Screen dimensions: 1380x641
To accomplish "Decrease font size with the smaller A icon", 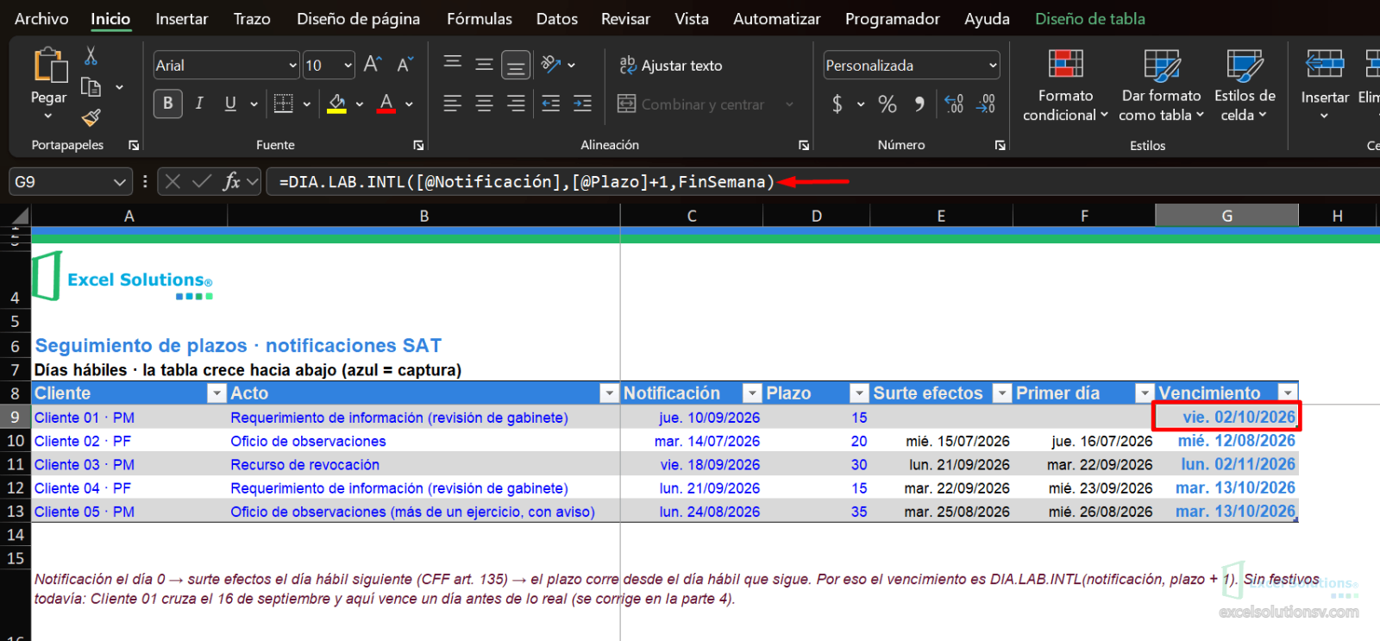I will 405,65.
